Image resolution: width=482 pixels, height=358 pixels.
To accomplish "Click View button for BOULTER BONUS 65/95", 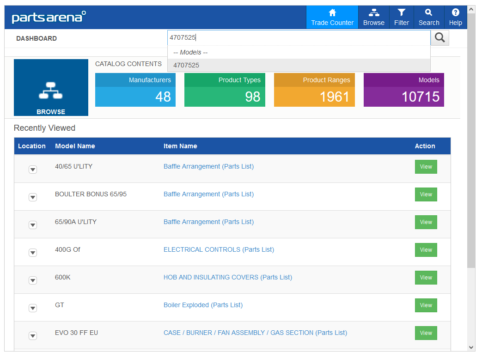I will click(426, 194).
